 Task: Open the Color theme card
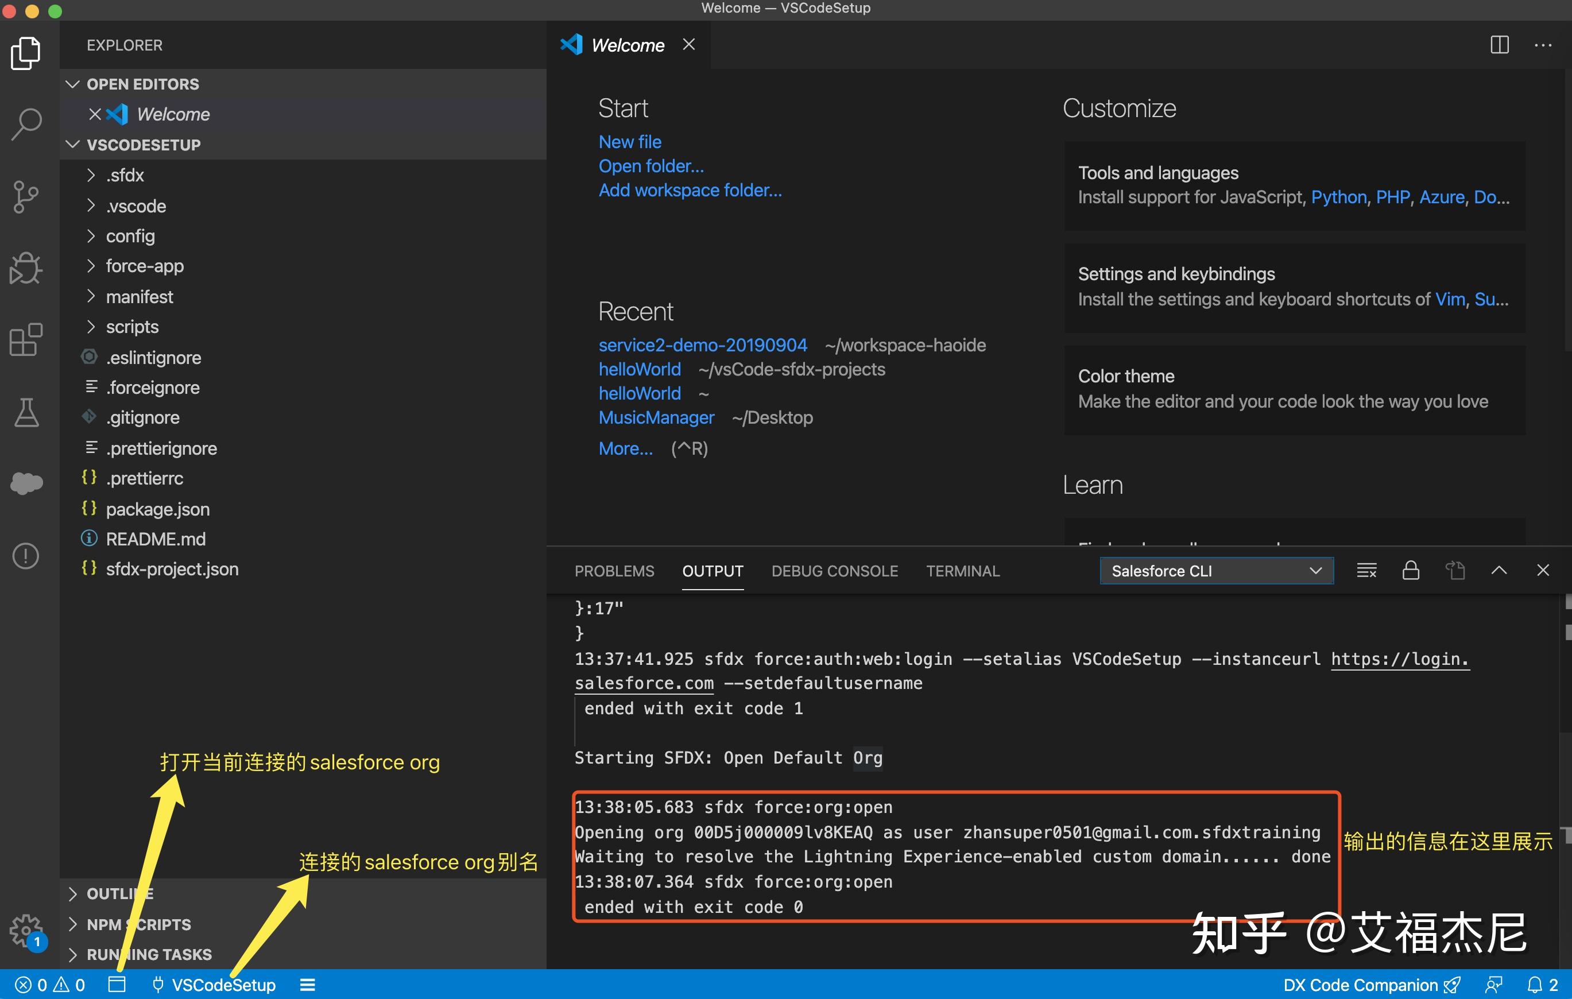pyautogui.click(x=1295, y=390)
